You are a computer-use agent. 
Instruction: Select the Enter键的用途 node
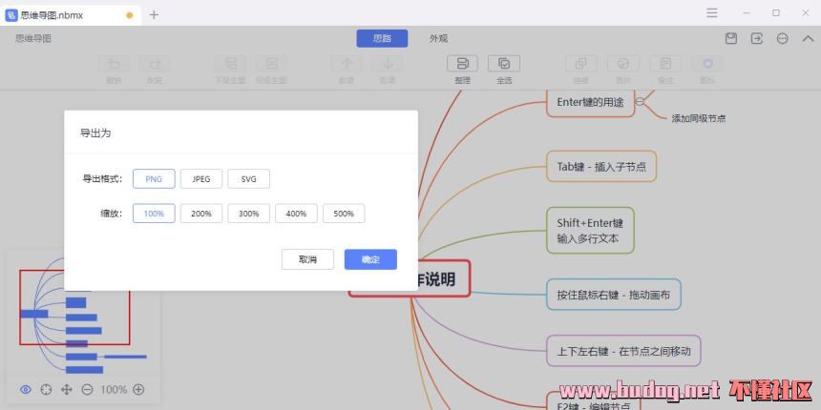click(590, 103)
